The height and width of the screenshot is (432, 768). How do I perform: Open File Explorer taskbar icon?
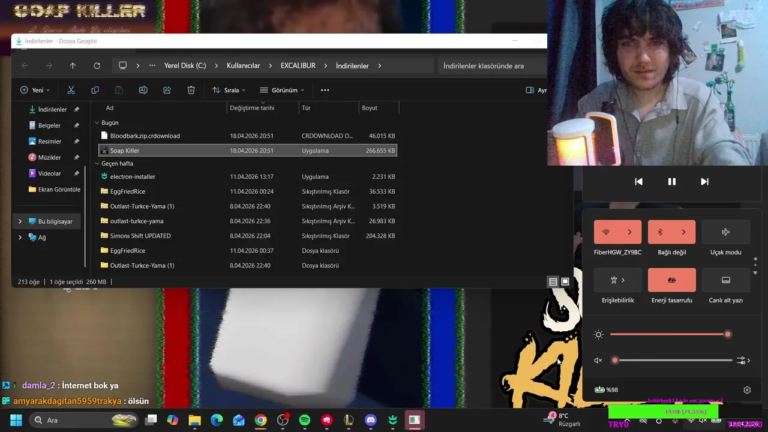[194, 420]
